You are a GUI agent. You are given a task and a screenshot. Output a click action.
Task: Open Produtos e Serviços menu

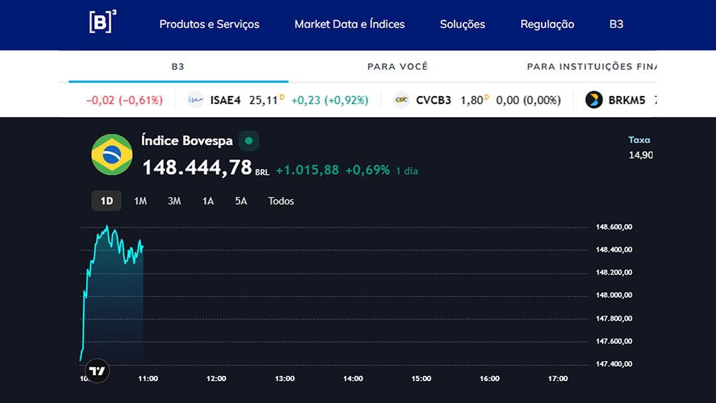(209, 25)
